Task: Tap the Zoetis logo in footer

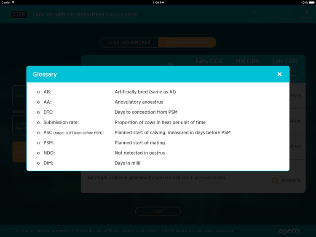Action: click(x=289, y=231)
